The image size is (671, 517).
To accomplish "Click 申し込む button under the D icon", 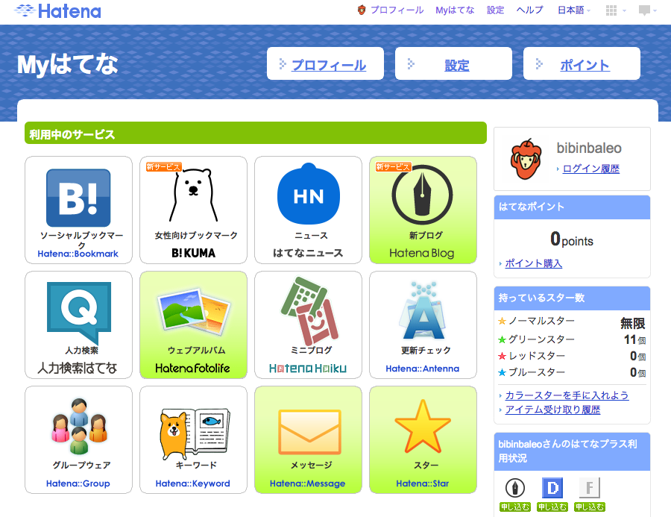I will (x=552, y=507).
